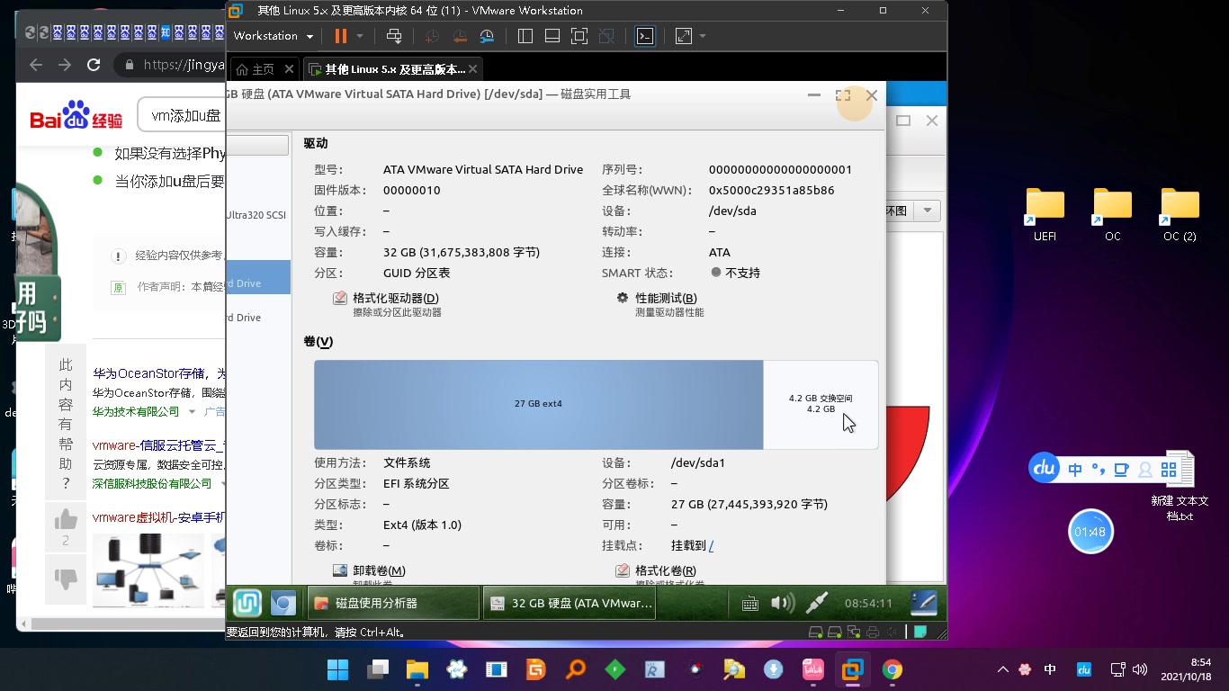Click the first hard disk status icon in VMware status bar
This screenshot has height=691, width=1229.
click(816, 632)
